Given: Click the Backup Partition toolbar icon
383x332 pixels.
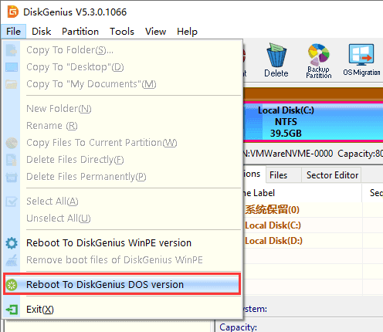Looking at the screenshot, I should pyautogui.click(x=319, y=61).
